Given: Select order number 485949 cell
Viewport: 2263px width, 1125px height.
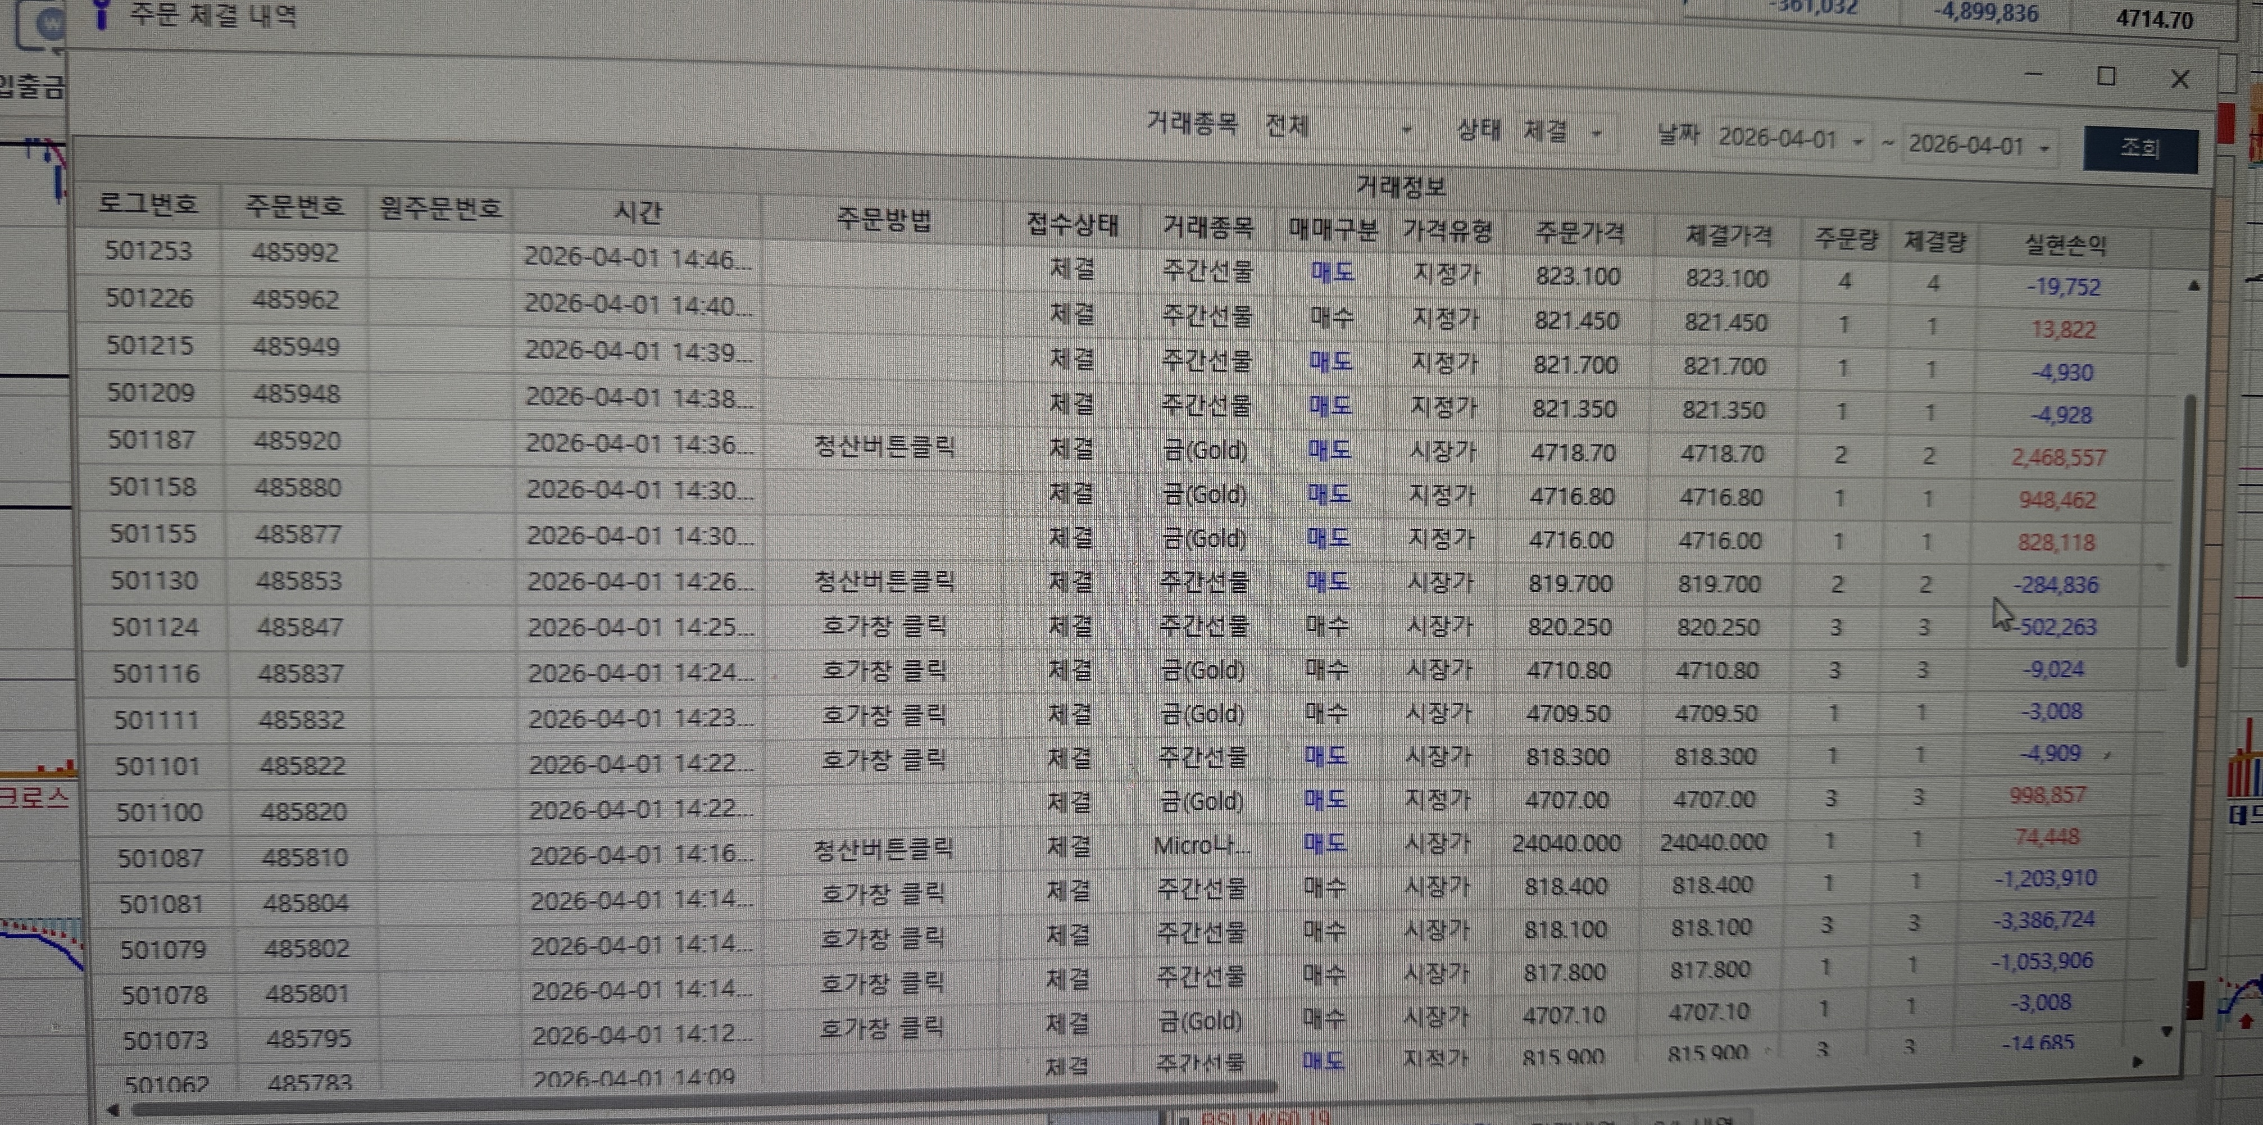Looking at the screenshot, I should click(296, 346).
